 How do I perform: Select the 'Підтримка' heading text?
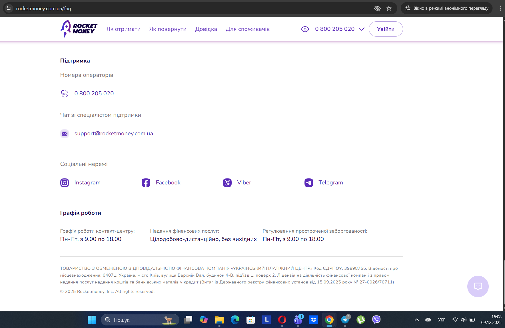[x=75, y=61]
